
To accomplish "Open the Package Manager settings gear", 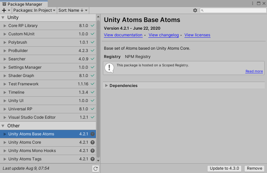I will click(x=195, y=10).
